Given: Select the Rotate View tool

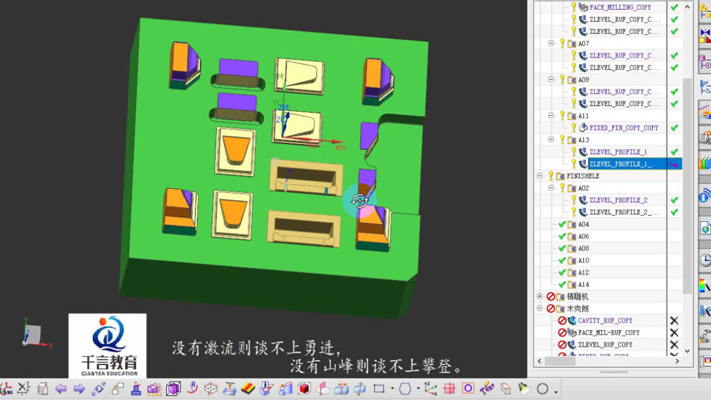Looking at the screenshot, I should coord(191,389).
